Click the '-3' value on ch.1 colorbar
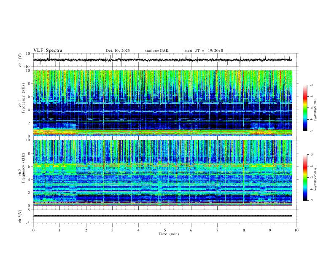 click(x=311, y=85)
